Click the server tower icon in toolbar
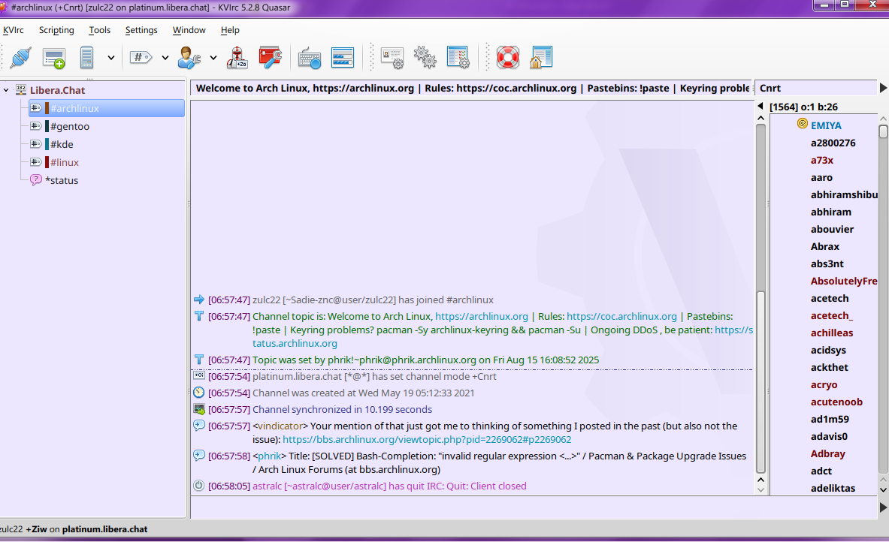889x542 pixels. (x=86, y=57)
